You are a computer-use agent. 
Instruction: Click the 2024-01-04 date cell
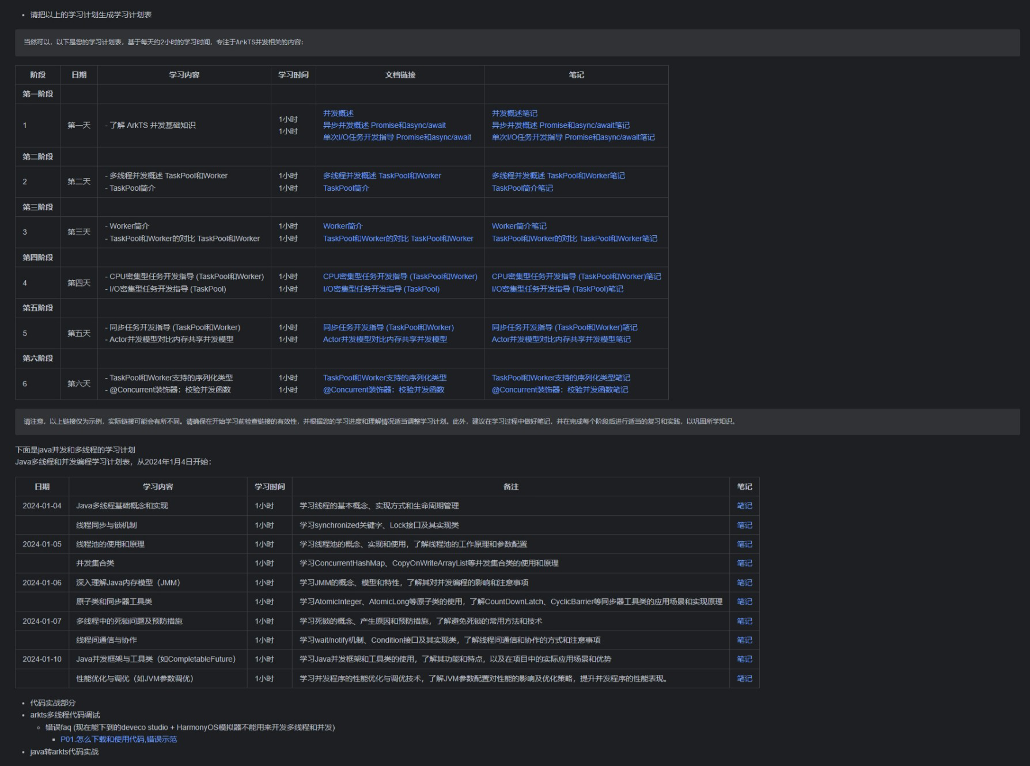tap(42, 506)
